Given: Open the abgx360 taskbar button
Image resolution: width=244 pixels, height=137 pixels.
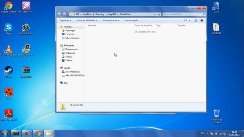Looking at the screenshot, I should (x=16, y=134).
